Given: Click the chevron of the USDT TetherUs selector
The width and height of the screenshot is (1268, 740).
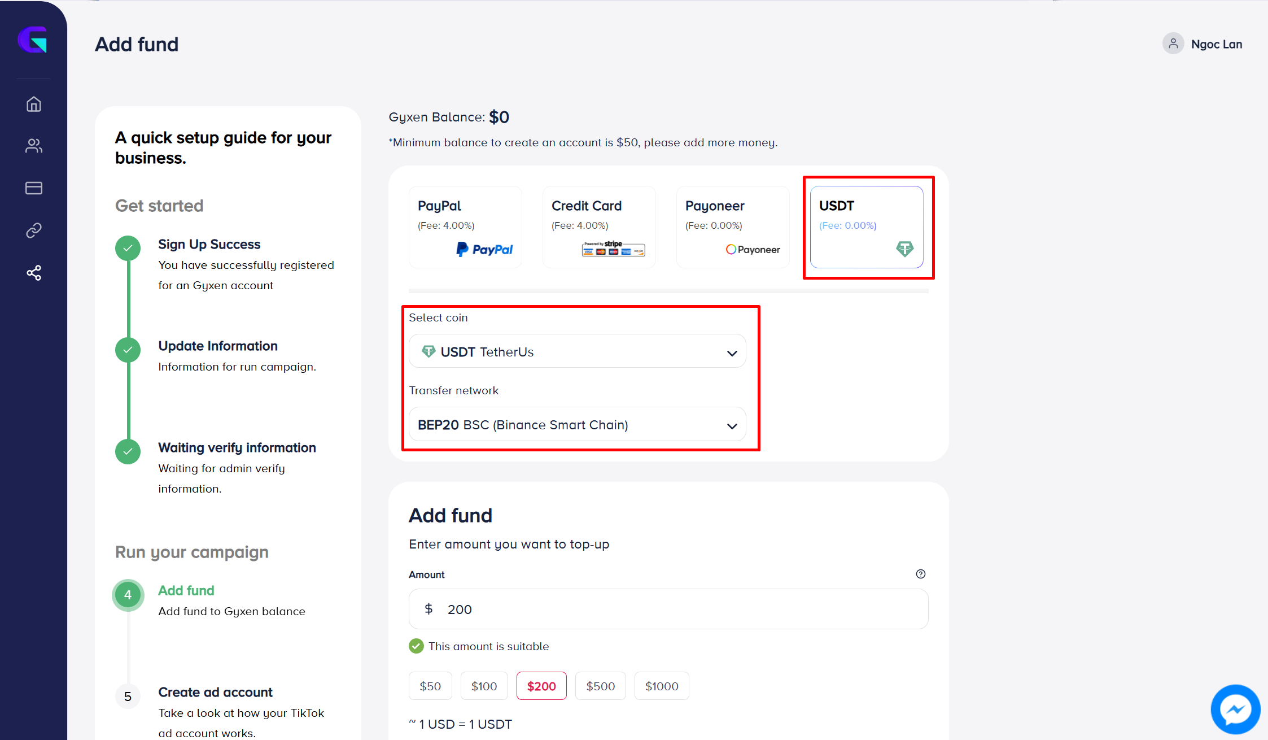Looking at the screenshot, I should (x=732, y=353).
